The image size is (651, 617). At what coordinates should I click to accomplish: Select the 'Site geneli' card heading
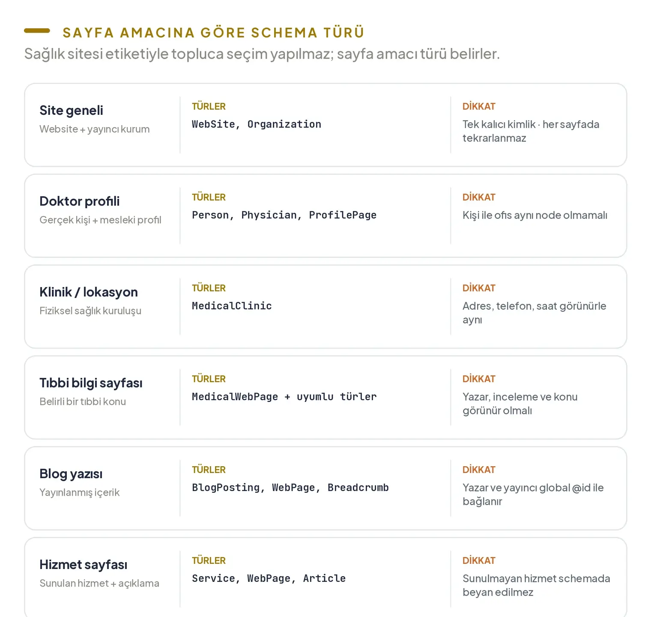click(71, 111)
